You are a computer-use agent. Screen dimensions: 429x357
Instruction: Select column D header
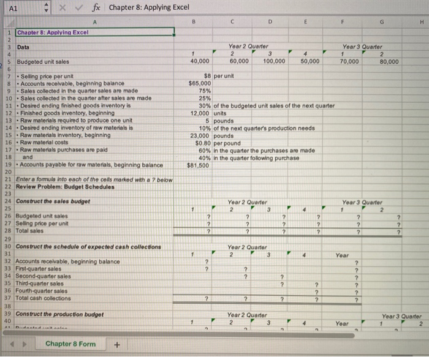pyautogui.click(x=270, y=22)
